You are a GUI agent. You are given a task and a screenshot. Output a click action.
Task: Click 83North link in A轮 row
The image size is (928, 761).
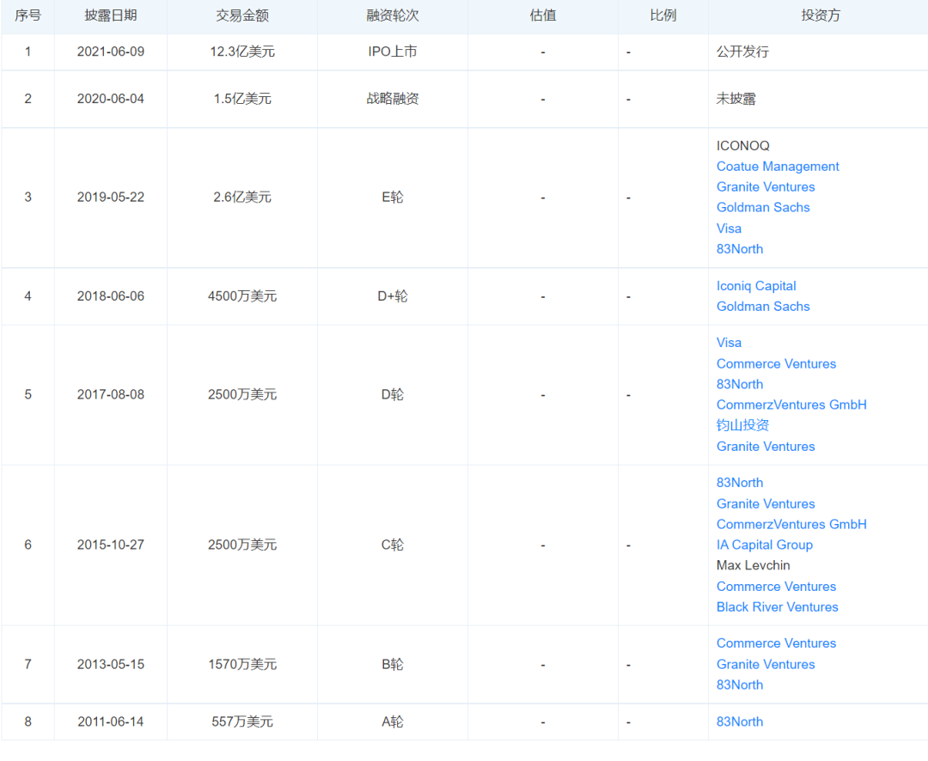[739, 722]
